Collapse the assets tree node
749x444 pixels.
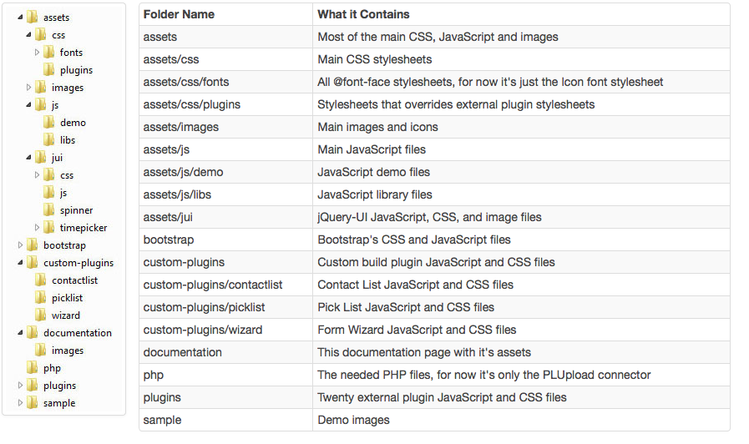20,18
